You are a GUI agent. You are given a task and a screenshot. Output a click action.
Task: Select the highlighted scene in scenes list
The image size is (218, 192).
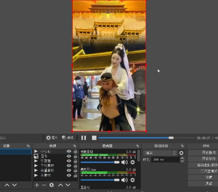(16, 151)
